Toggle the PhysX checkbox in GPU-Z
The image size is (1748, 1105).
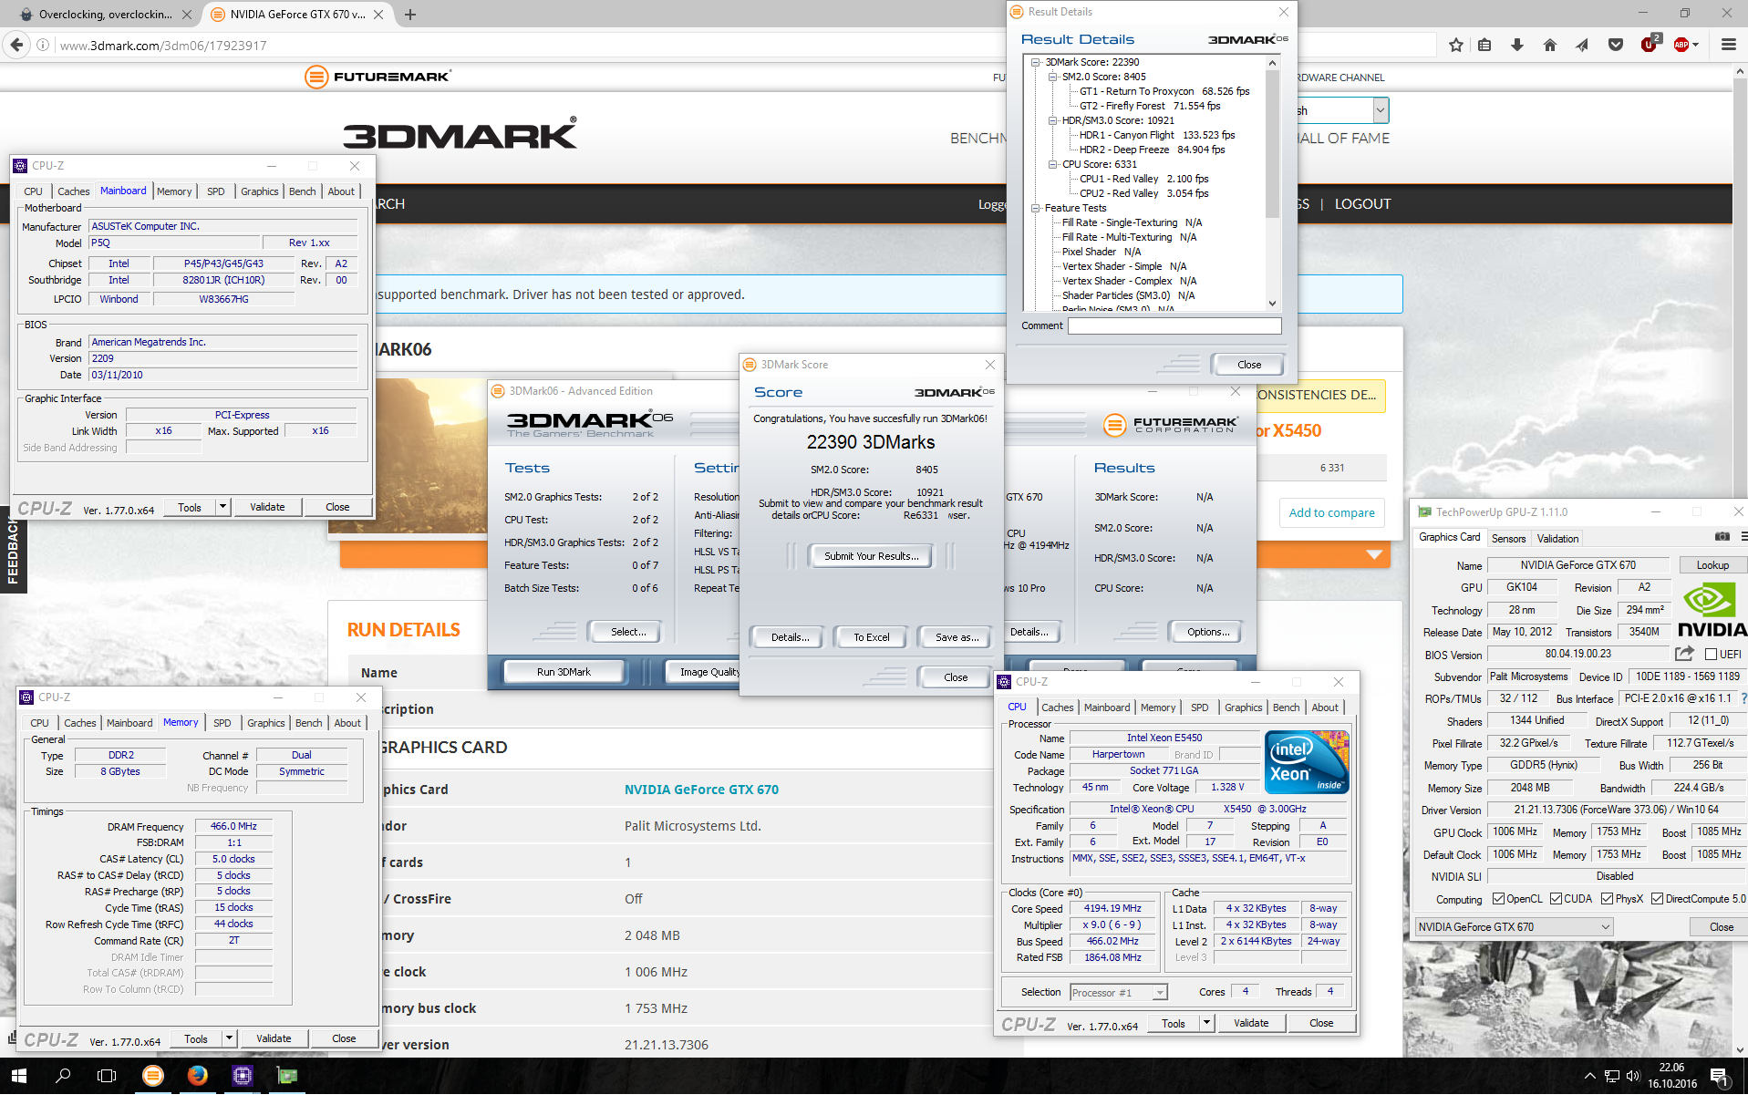pyautogui.click(x=1607, y=899)
